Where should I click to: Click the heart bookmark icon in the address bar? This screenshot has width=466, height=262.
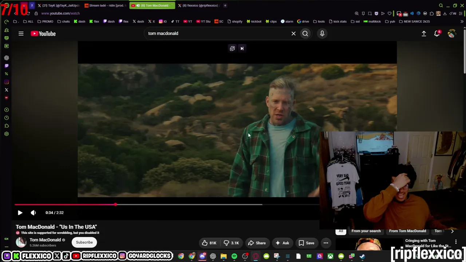(x=390, y=13)
